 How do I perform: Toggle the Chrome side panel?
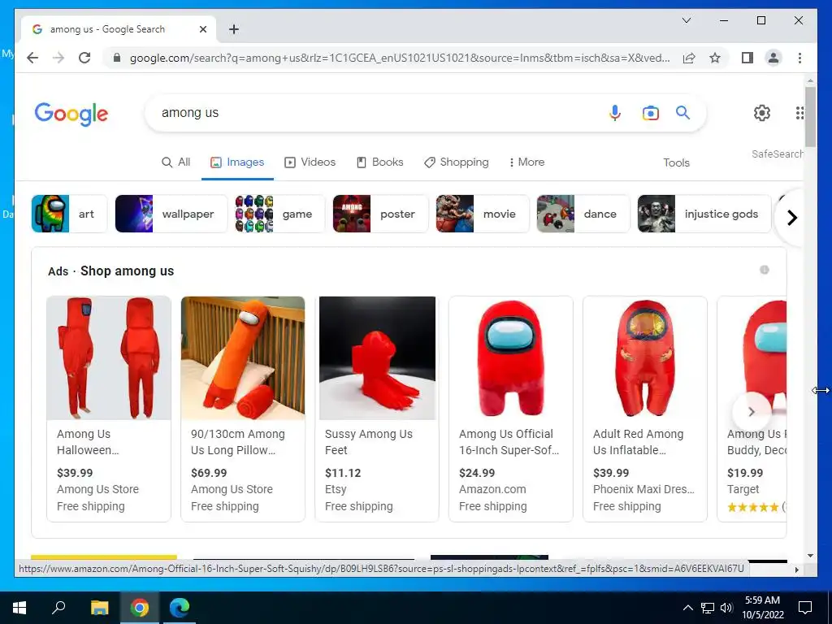coord(747,58)
